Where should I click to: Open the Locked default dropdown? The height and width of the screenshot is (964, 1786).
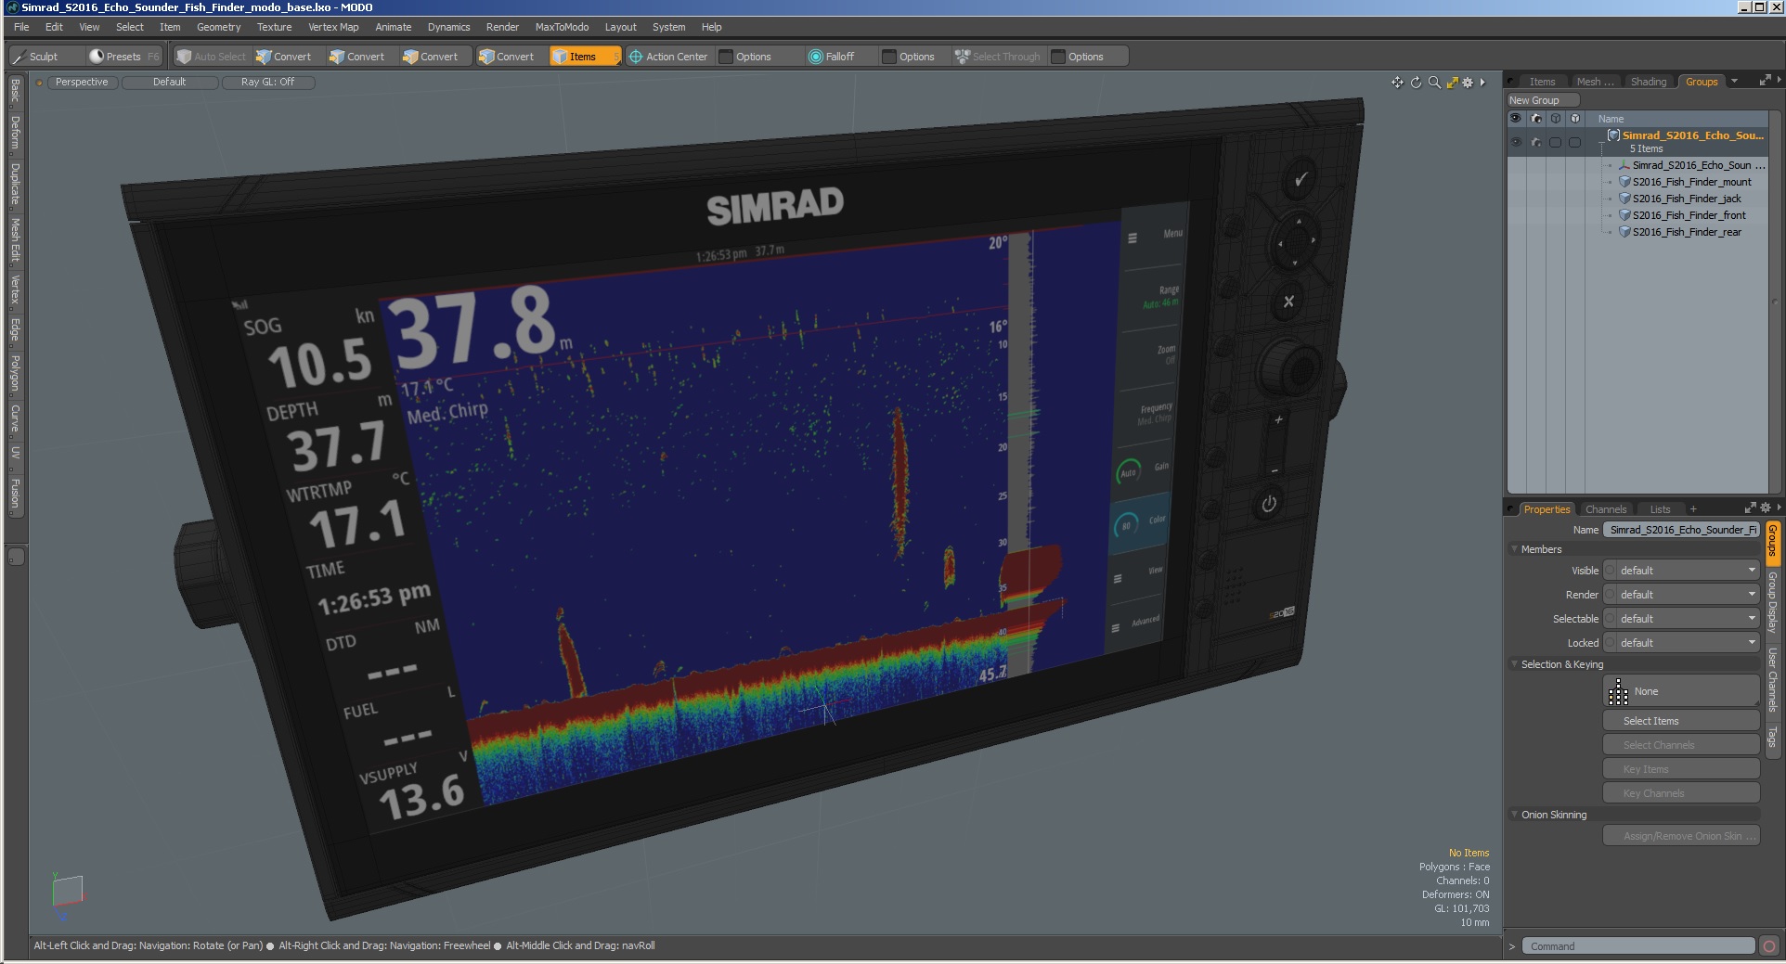[1681, 643]
